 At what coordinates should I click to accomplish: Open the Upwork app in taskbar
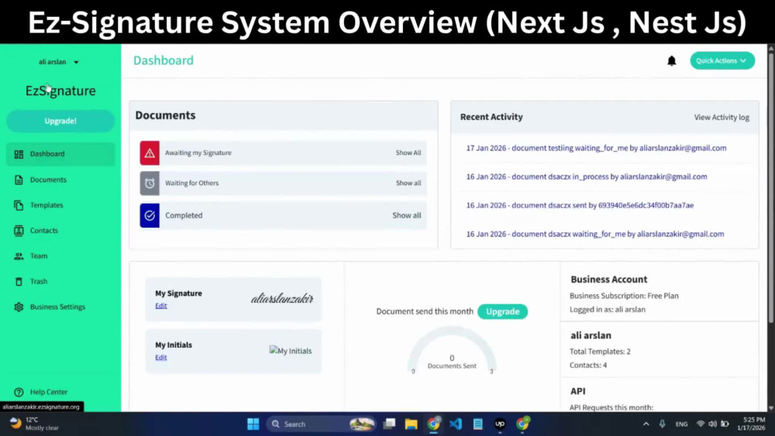(500, 424)
